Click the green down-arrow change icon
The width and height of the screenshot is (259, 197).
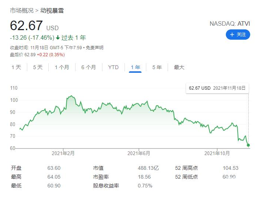click(58, 38)
